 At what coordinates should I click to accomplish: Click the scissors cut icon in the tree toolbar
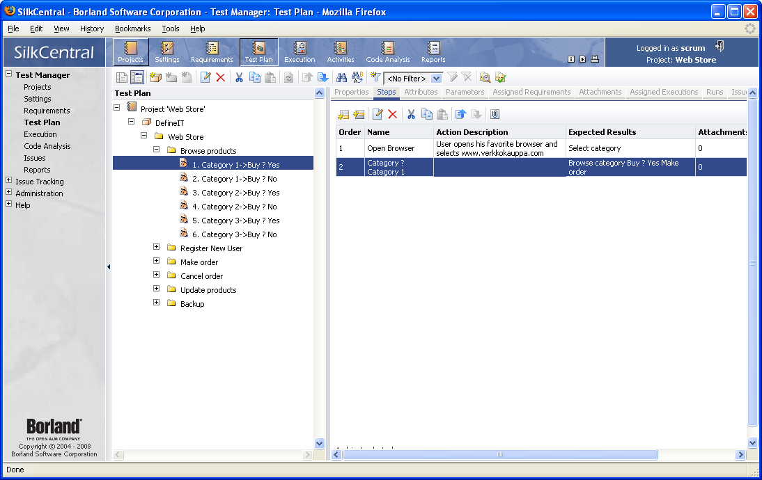coord(239,77)
